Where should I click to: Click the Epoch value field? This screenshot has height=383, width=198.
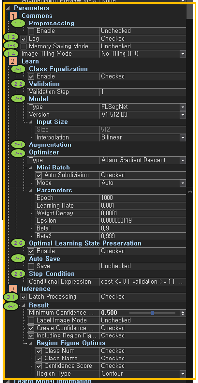point(143,198)
